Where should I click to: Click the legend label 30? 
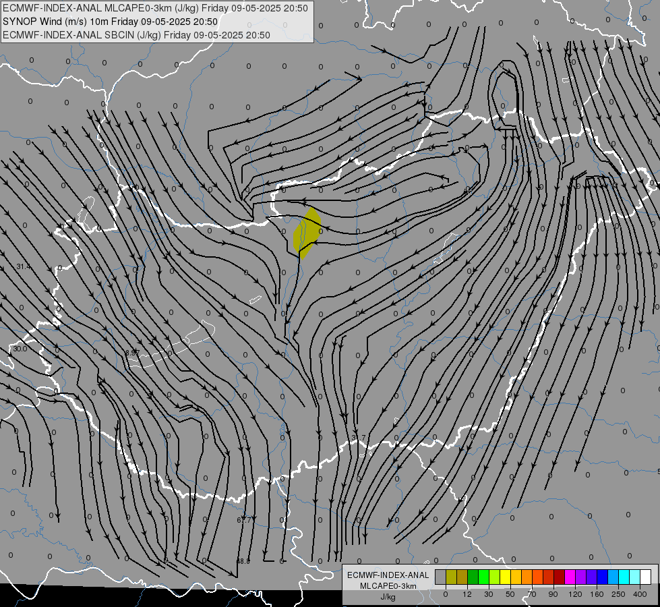[x=488, y=594]
